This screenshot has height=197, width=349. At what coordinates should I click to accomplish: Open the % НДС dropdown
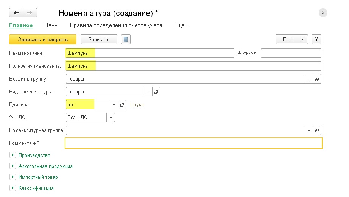pyautogui.click(x=111, y=118)
